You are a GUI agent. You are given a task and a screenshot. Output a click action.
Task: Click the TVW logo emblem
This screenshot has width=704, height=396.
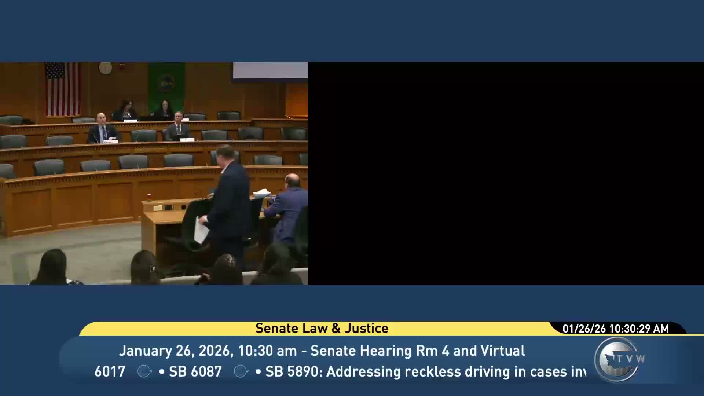(x=619, y=359)
